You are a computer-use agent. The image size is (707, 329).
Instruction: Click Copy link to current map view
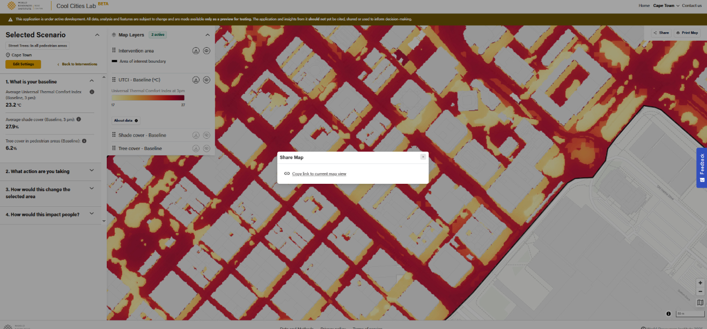tap(319, 174)
